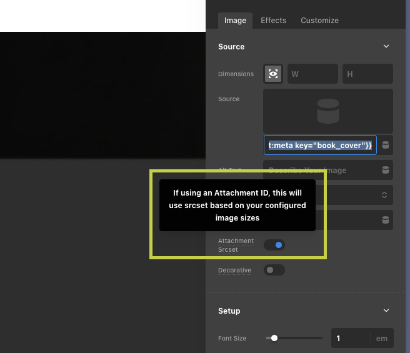The height and width of the screenshot is (353, 410).
Task: Click the dynamic content icon in Alt Text field
Action: pyautogui.click(x=386, y=170)
